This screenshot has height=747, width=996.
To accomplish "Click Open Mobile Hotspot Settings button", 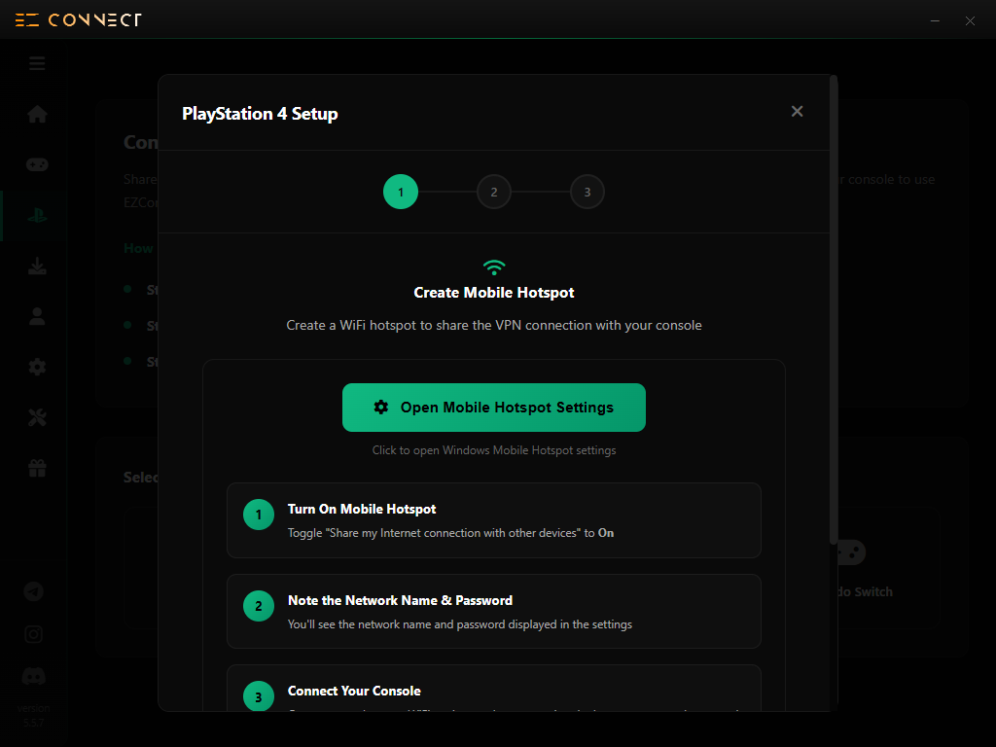I will click(x=494, y=408).
